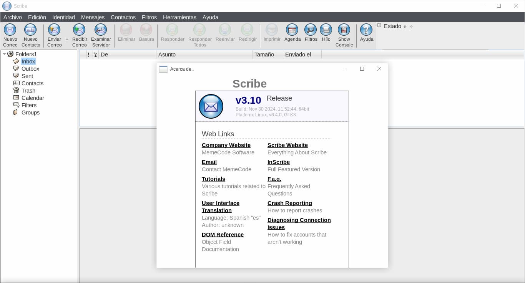
Task: Close the Acerca de dialog
Action: point(379,69)
